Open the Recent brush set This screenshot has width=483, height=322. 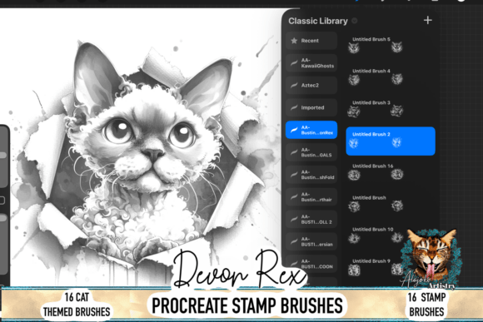click(311, 41)
